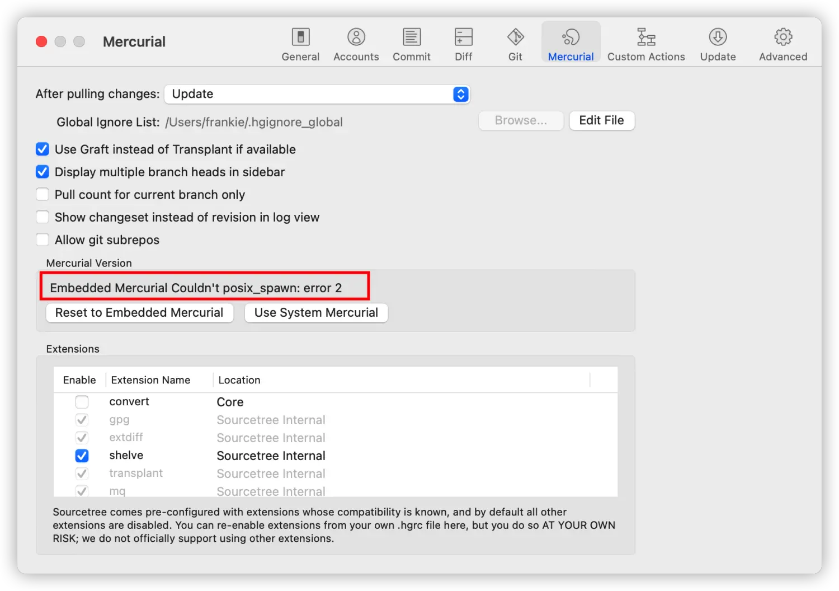Click Sourcetree Internal in shelve row

[x=271, y=456]
